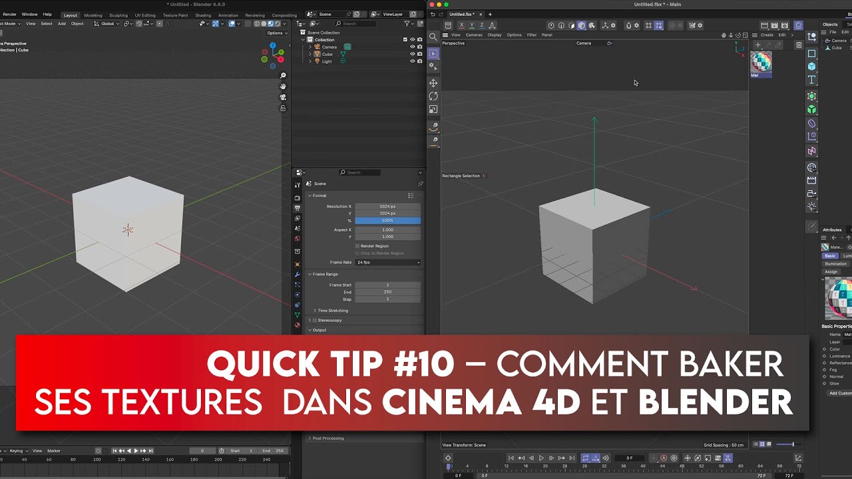Adjust Resolution percentage 100% slider
This screenshot has height=479, width=852.
388,220
